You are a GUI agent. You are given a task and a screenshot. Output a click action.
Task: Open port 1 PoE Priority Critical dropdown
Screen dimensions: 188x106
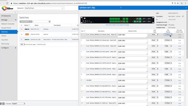tap(168, 34)
